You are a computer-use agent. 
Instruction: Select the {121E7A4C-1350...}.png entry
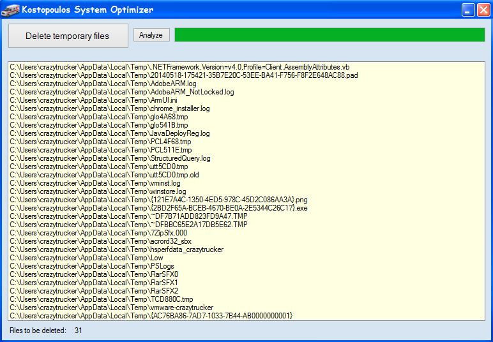tap(158, 200)
